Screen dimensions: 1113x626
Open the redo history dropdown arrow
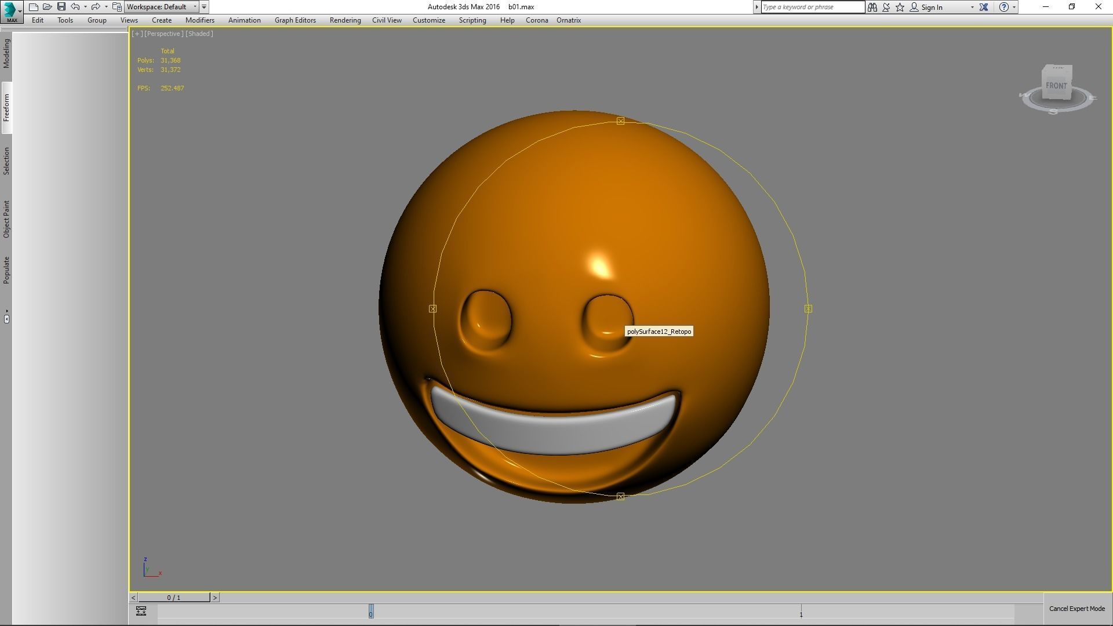click(x=106, y=7)
